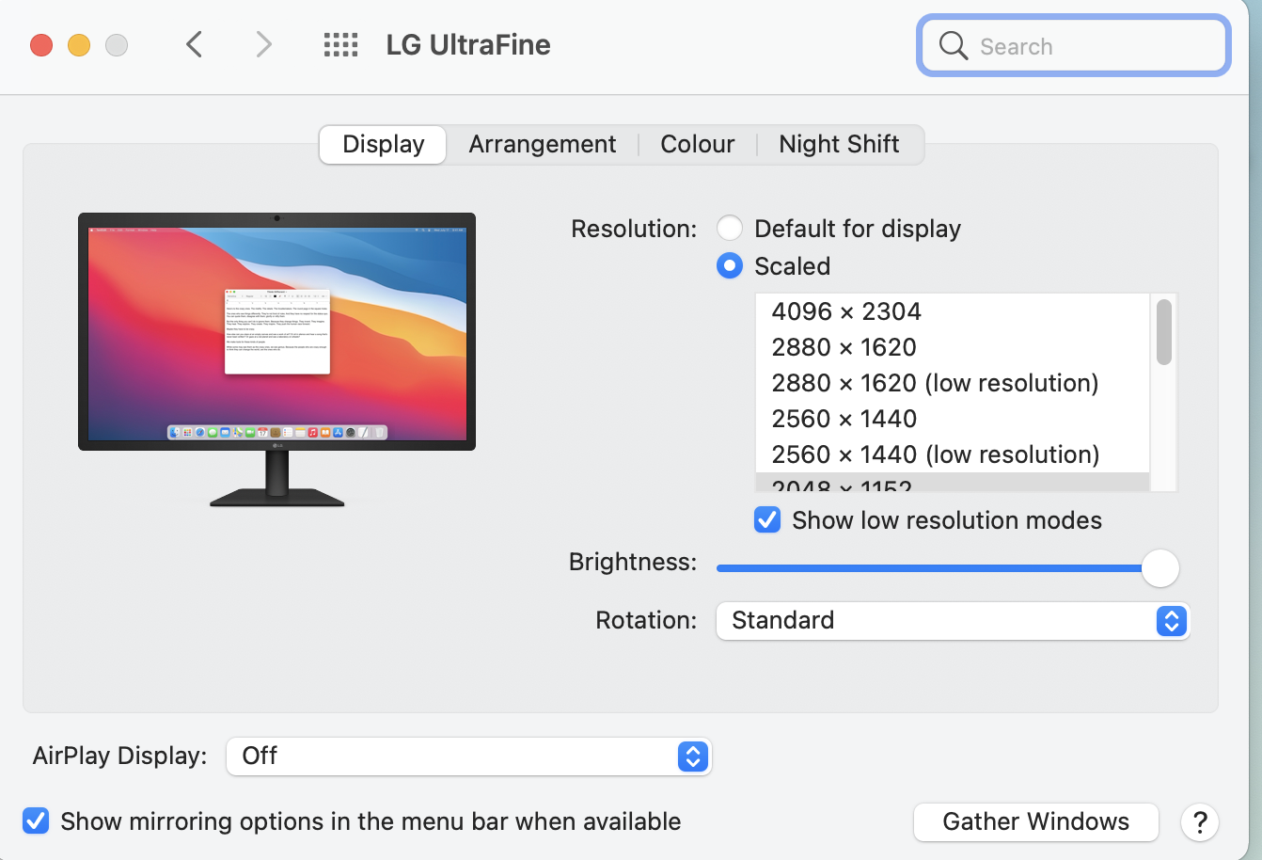
Task: Switch to the Arrangement tab
Action: [543, 145]
